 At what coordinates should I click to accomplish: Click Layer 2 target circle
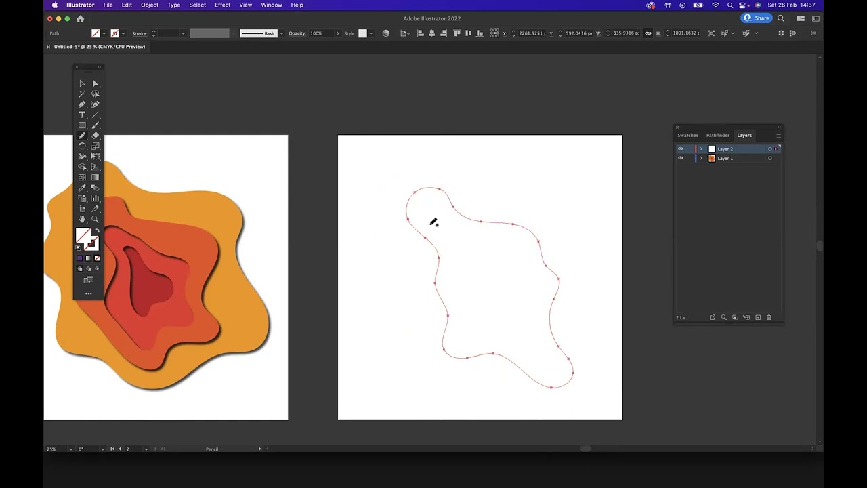(769, 149)
